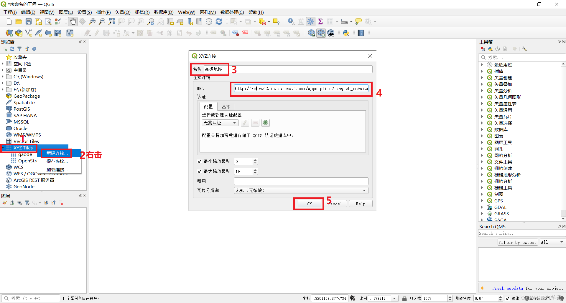Click the Zoom Full extent icon
The width and height of the screenshot is (566, 303).
(112, 21)
